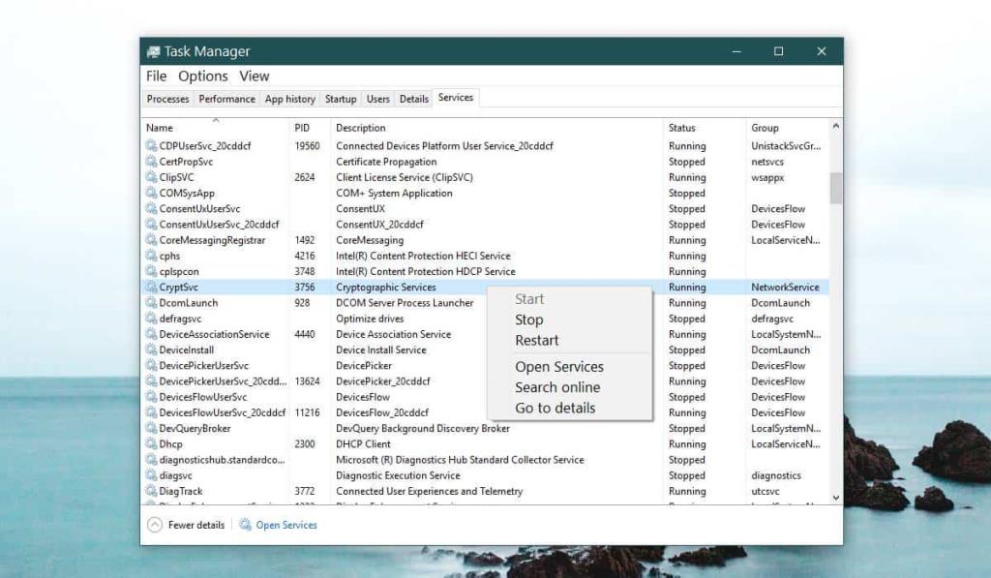Choose Restart from the context menu
The width and height of the screenshot is (991, 578).
[537, 340]
